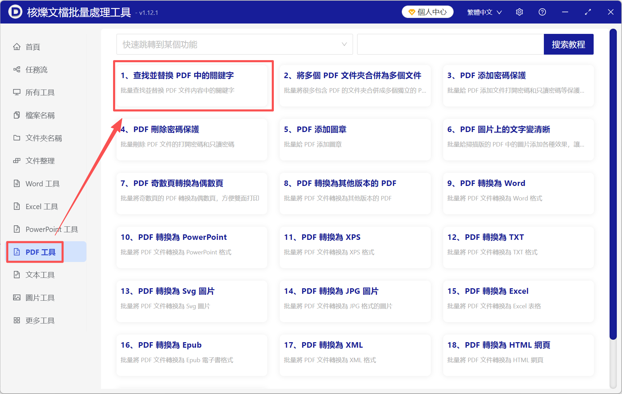Image resolution: width=622 pixels, height=394 pixels.
Task: Click the help question mark icon
Action: coord(542,11)
